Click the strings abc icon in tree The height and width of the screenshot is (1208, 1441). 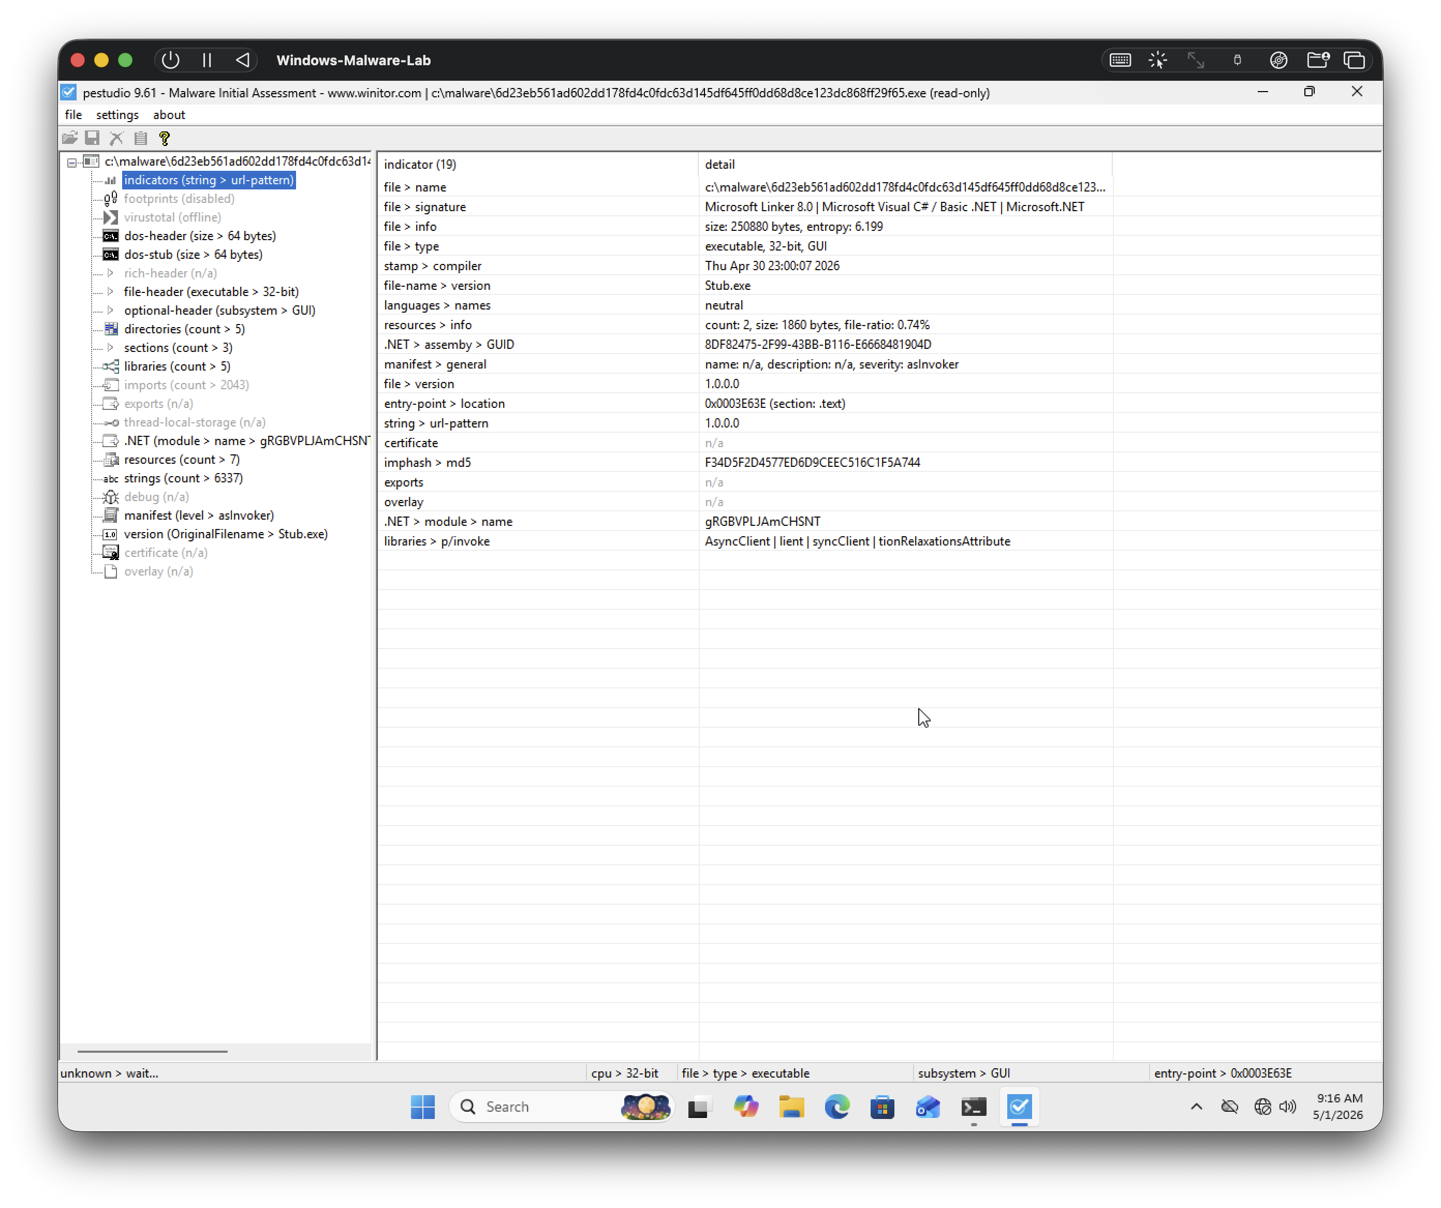click(x=110, y=479)
